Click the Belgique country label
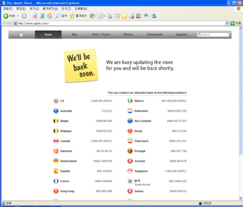243x207 pixels. (66, 131)
